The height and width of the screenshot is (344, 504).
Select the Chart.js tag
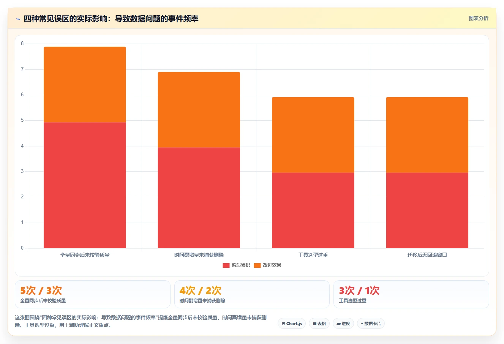[292, 324]
